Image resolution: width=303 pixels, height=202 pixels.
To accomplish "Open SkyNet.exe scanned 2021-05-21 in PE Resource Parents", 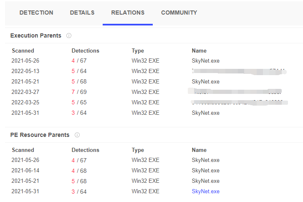I will (205, 181).
